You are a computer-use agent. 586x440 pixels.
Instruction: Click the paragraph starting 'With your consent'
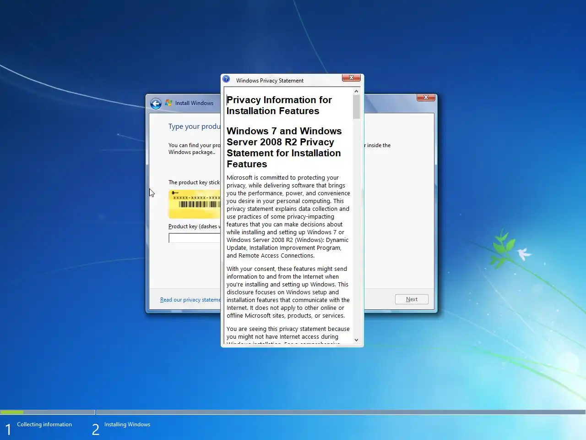[288, 292]
